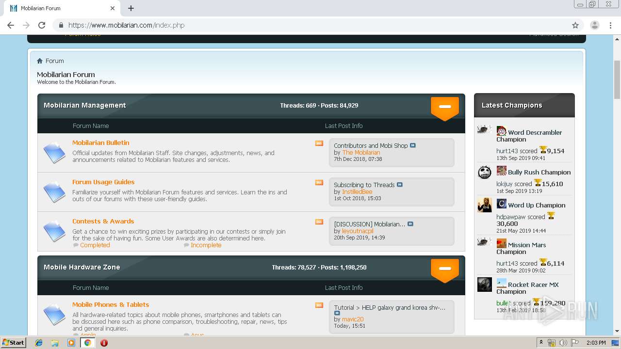
Task: Open the Mobilarian Bulletin forum
Action: (x=101, y=143)
